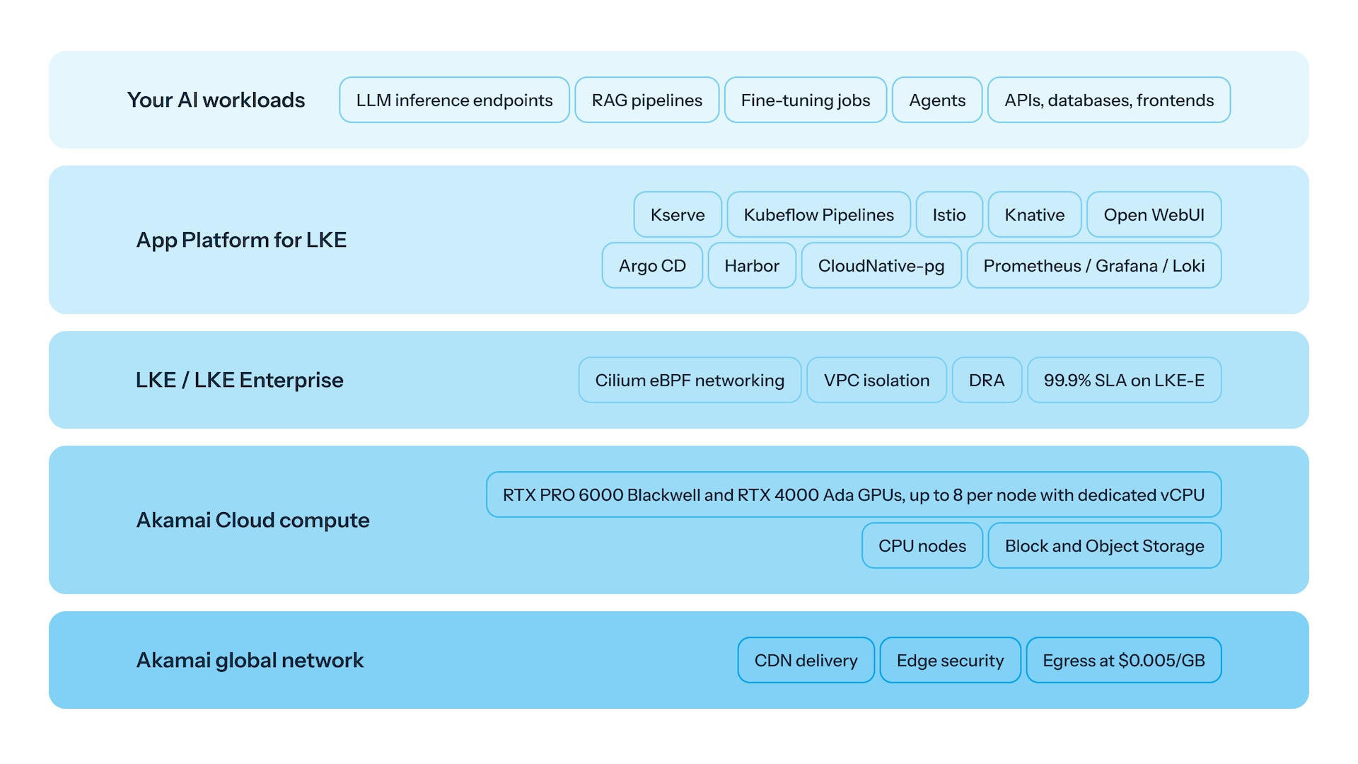Click the Knative pill

click(x=1035, y=214)
